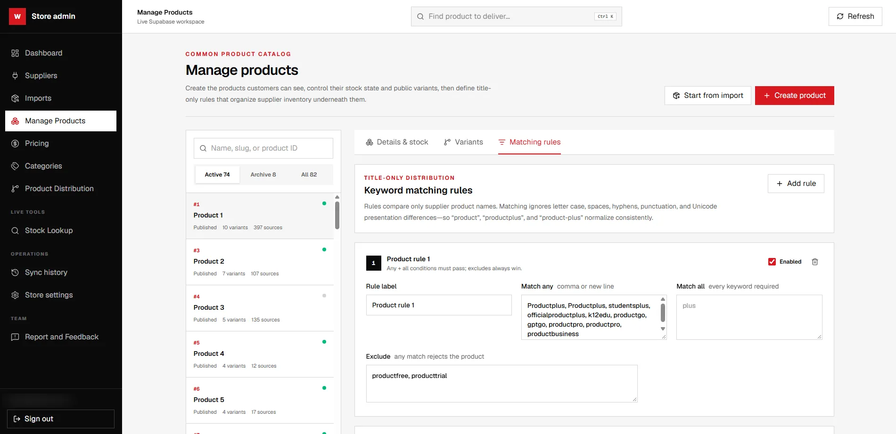Image resolution: width=896 pixels, height=434 pixels.
Task: Click the search magnifier icon in top bar
Action: point(420,16)
